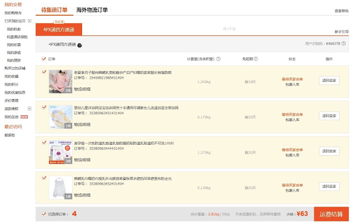350x223 pixels.
Task: Open 物流明细 for order 35385963451431404
Action: (83, 125)
